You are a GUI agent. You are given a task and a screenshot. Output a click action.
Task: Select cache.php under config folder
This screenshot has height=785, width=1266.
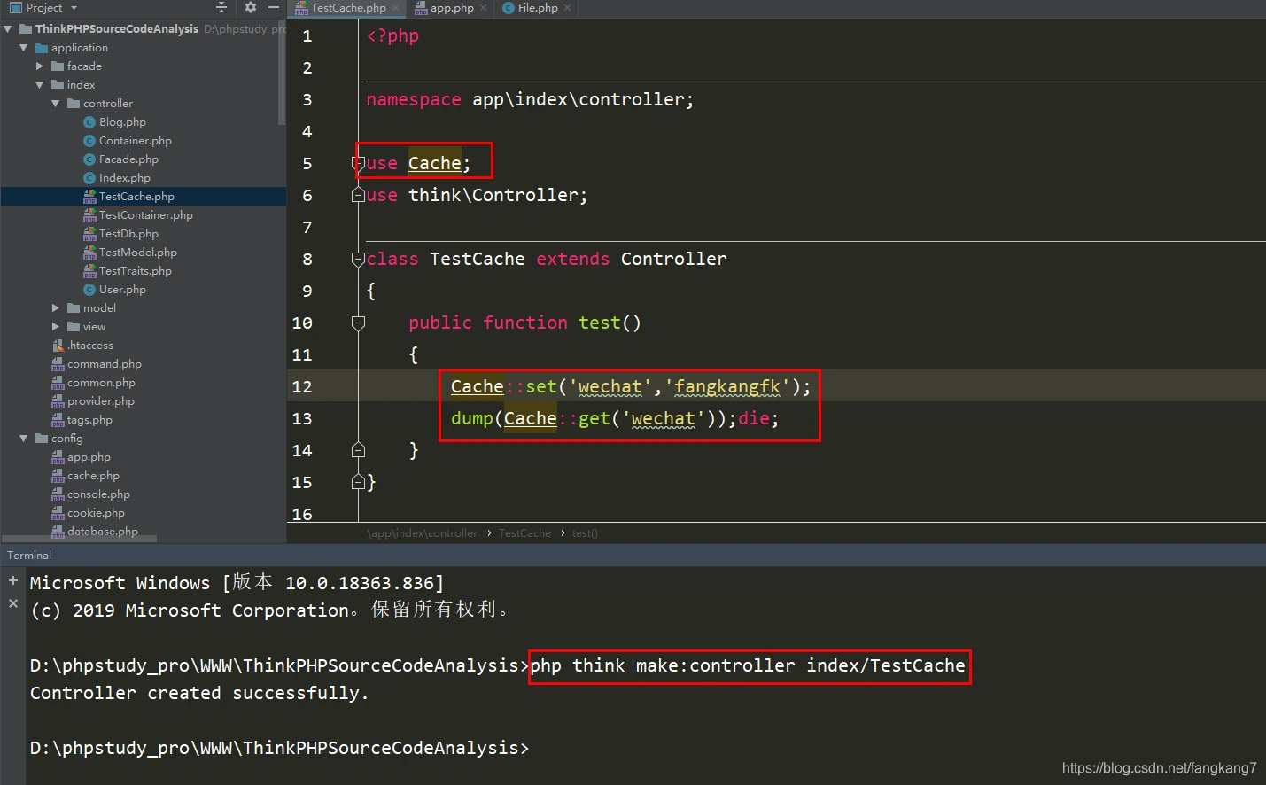pyautogui.click(x=93, y=476)
